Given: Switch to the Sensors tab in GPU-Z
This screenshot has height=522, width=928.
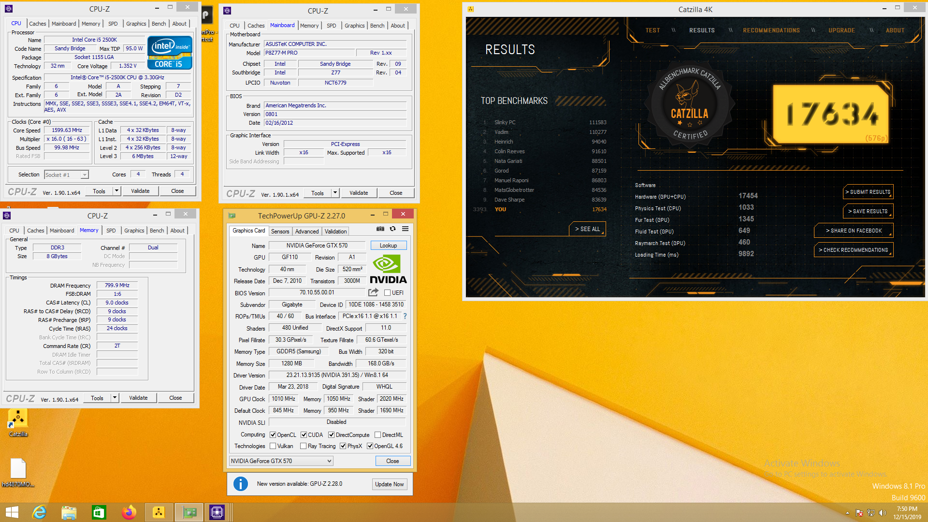Looking at the screenshot, I should click(x=280, y=232).
